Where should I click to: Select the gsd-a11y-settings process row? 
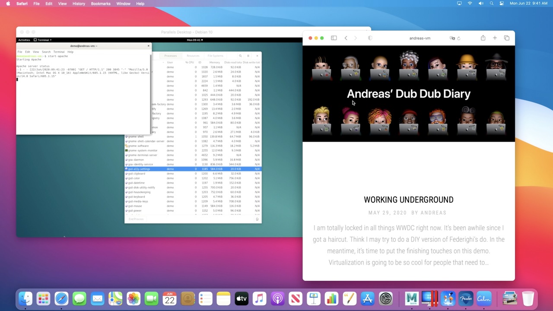pos(193,169)
